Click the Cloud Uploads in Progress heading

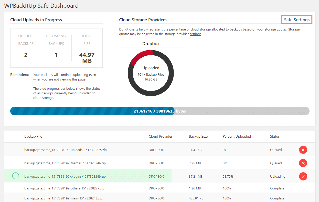(x=36, y=20)
